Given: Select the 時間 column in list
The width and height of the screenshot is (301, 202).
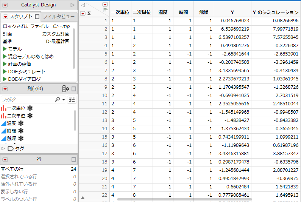Looking at the screenshot, I should 11,131.
